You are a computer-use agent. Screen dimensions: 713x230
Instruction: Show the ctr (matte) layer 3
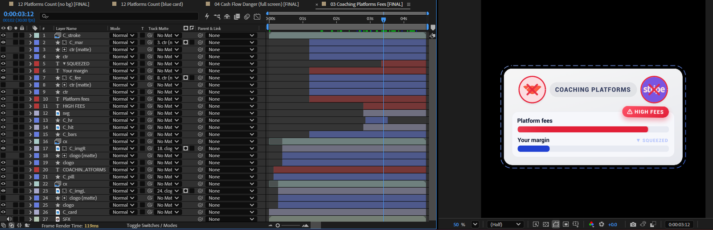tap(3, 49)
